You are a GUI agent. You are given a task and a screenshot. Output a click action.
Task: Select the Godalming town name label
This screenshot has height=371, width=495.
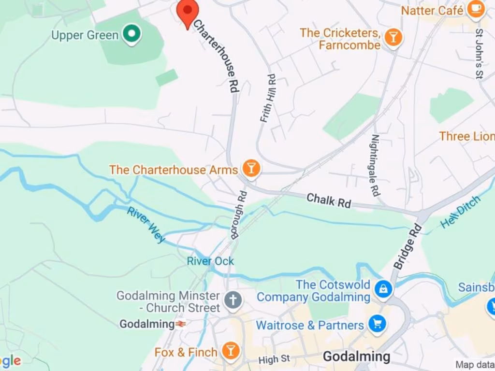pyautogui.click(x=356, y=357)
